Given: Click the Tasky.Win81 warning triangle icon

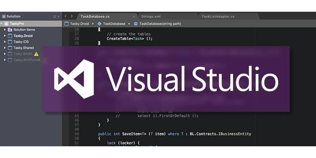Looking at the screenshot, I should 36,54.
